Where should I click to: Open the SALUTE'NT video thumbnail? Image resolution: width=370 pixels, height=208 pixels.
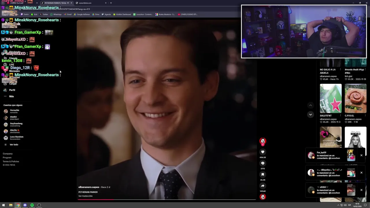331,98
